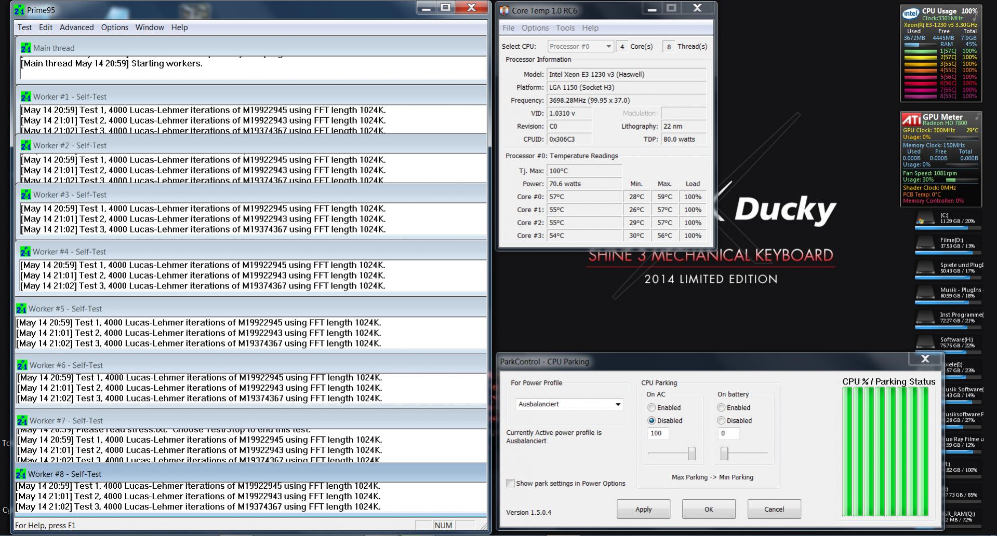
Task: Close the ParkControl window
Action: 925,359
